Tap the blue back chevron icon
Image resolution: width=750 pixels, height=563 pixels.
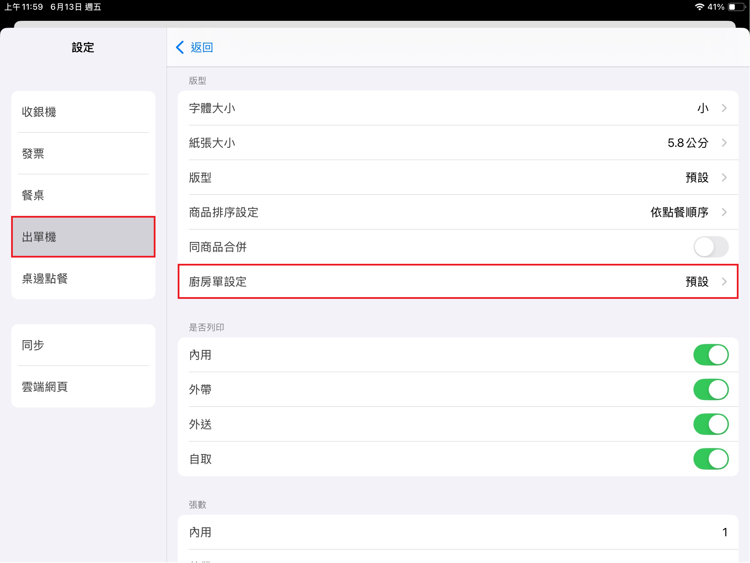[x=180, y=48]
